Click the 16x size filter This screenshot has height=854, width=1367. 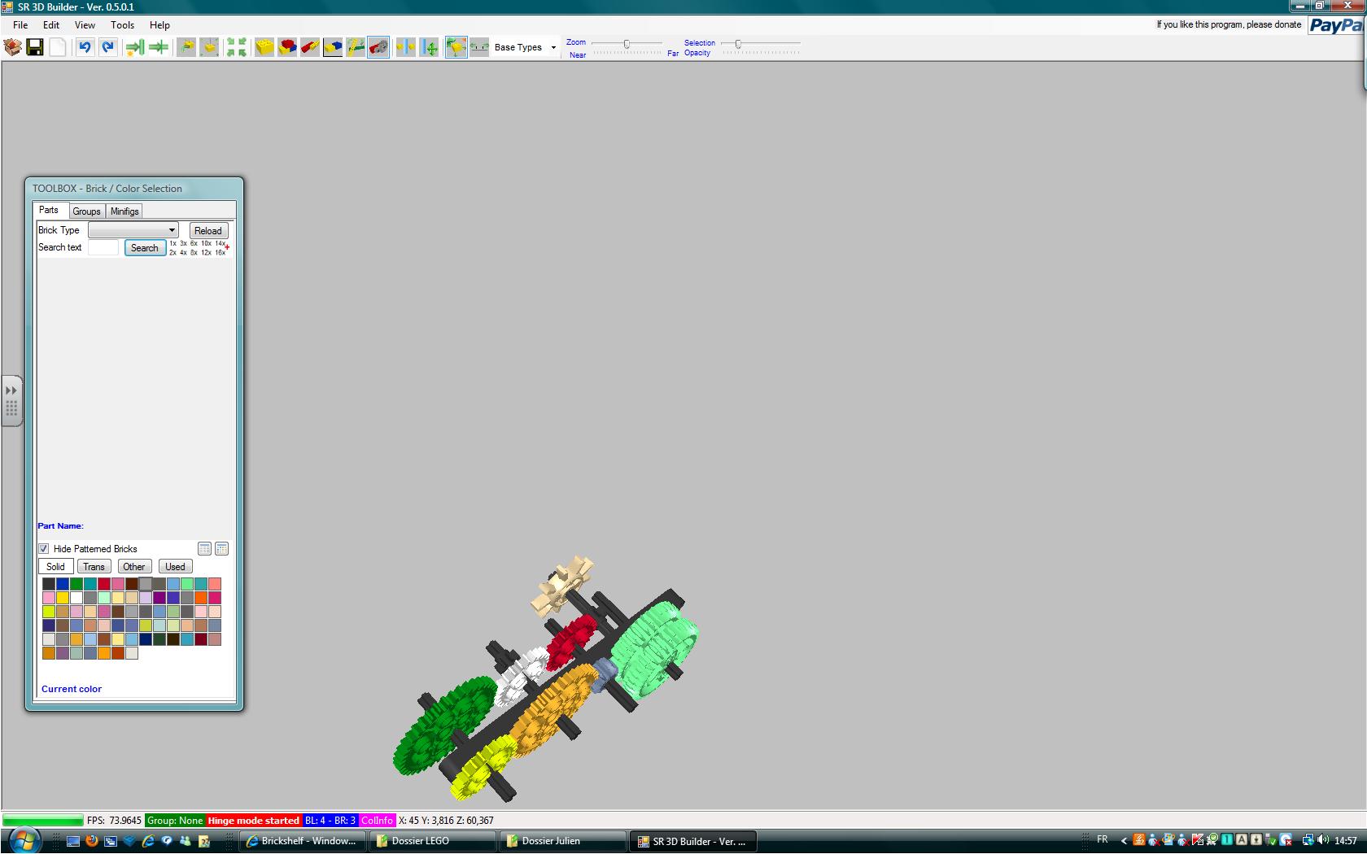pos(220,252)
